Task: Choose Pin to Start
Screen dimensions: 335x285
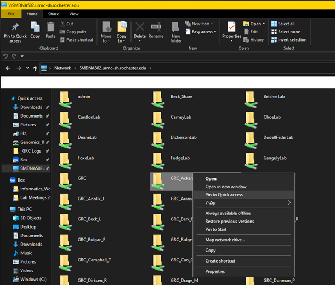Action: [x=243, y=229]
